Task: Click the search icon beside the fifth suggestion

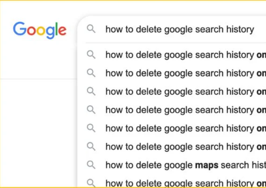Action: (x=91, y=128)
